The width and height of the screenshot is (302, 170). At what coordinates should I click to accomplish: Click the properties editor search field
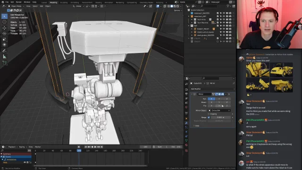point(211,78)
